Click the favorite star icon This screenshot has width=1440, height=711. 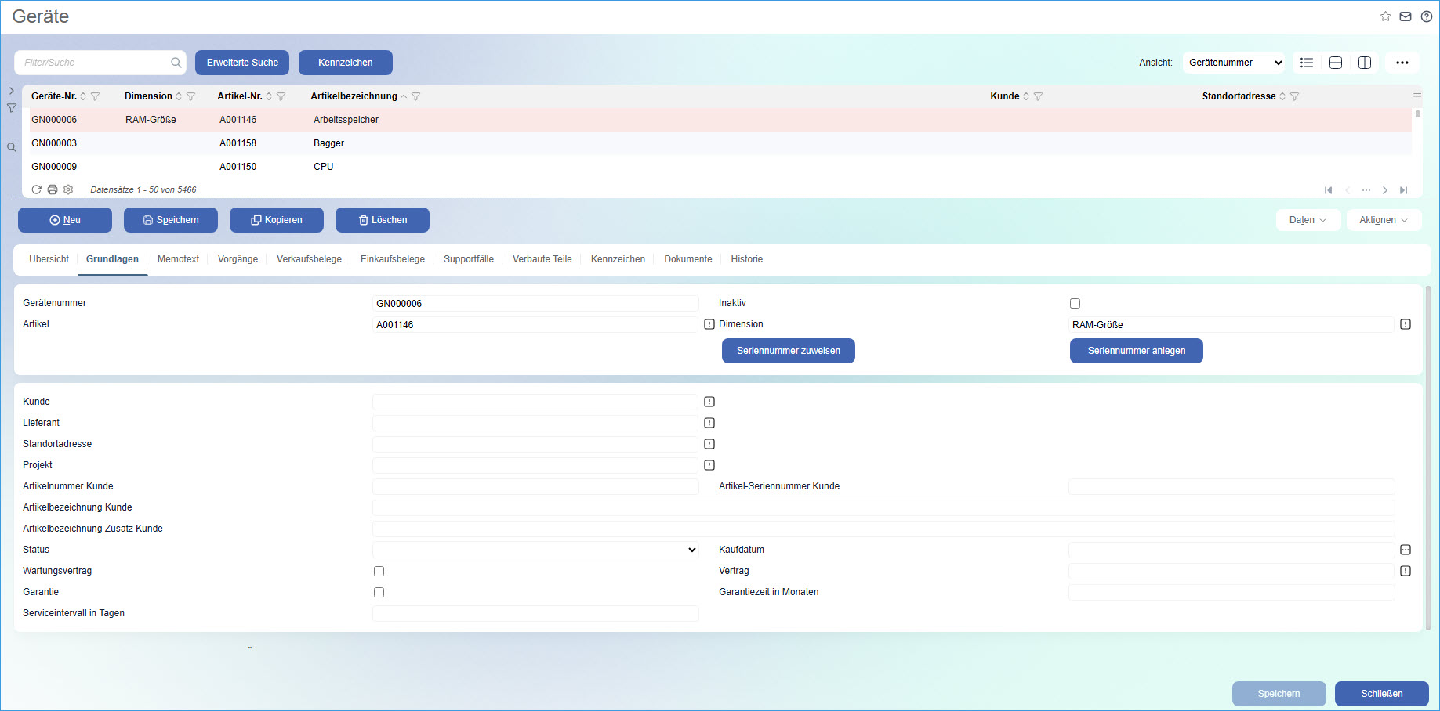(x=1385, y=16)
